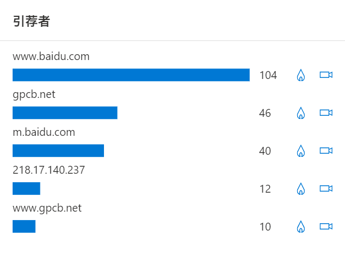The width and height of the screenshot is (345, 269).
Task: Select the m.baidu.com referrer label
Action: pos(44,132)
